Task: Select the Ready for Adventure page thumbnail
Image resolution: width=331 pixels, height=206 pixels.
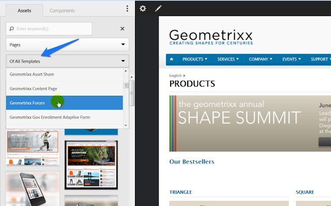Action: 91,165
